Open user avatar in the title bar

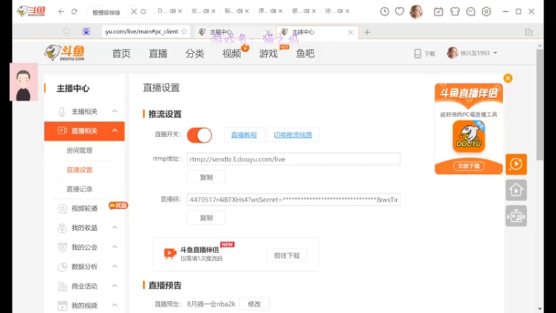pyautogui.click(x=416, y=11)
